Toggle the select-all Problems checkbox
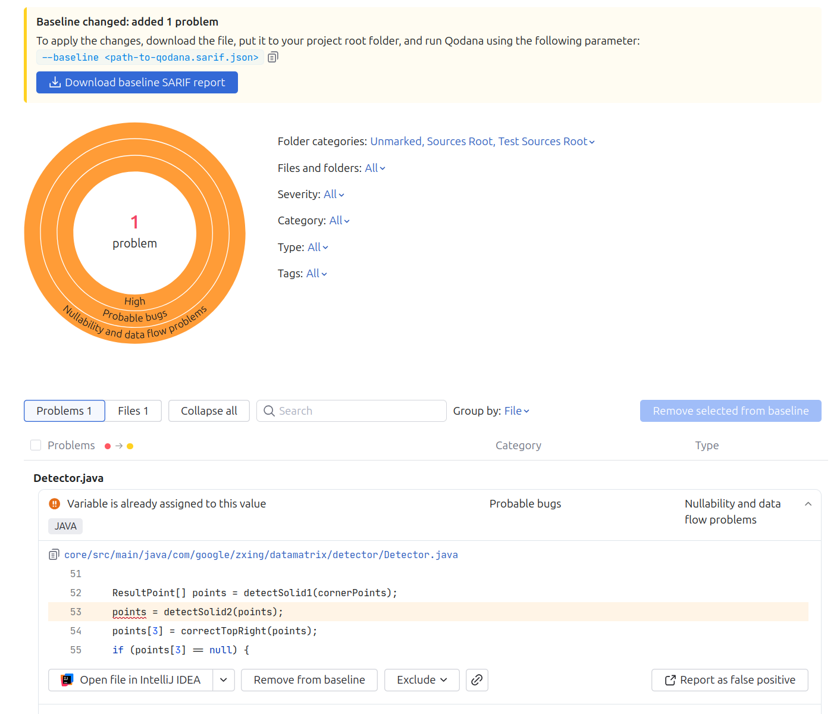The height and width of the screenshot is (714, 840). [36, 445]
